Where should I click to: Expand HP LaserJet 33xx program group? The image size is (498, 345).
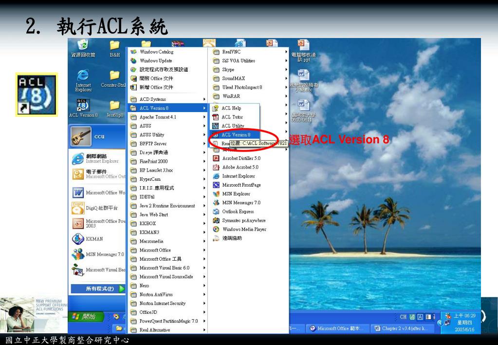coord(167,171)
